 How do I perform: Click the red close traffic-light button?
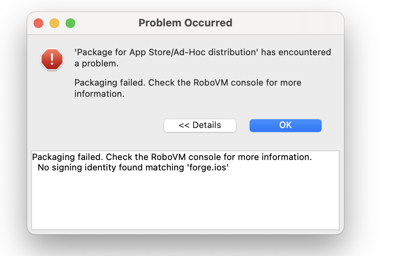tap(38, 23)
